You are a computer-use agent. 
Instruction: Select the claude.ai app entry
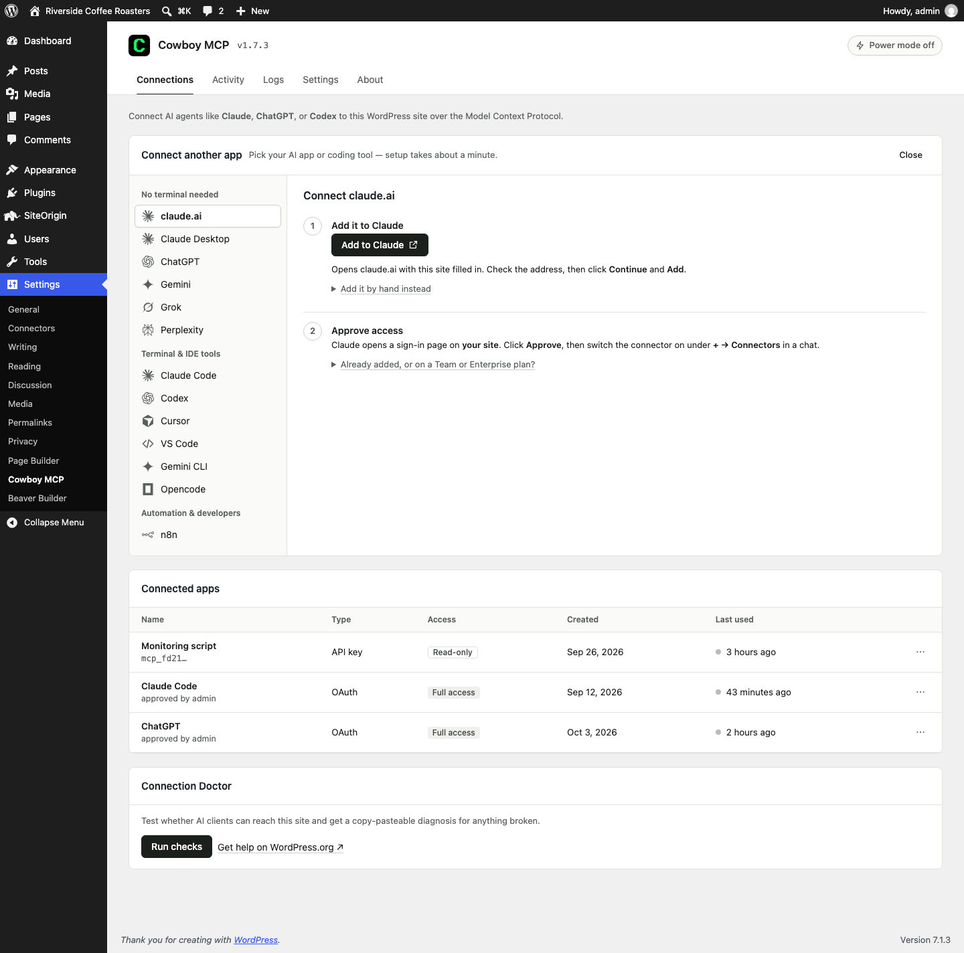tap(208, 216)
